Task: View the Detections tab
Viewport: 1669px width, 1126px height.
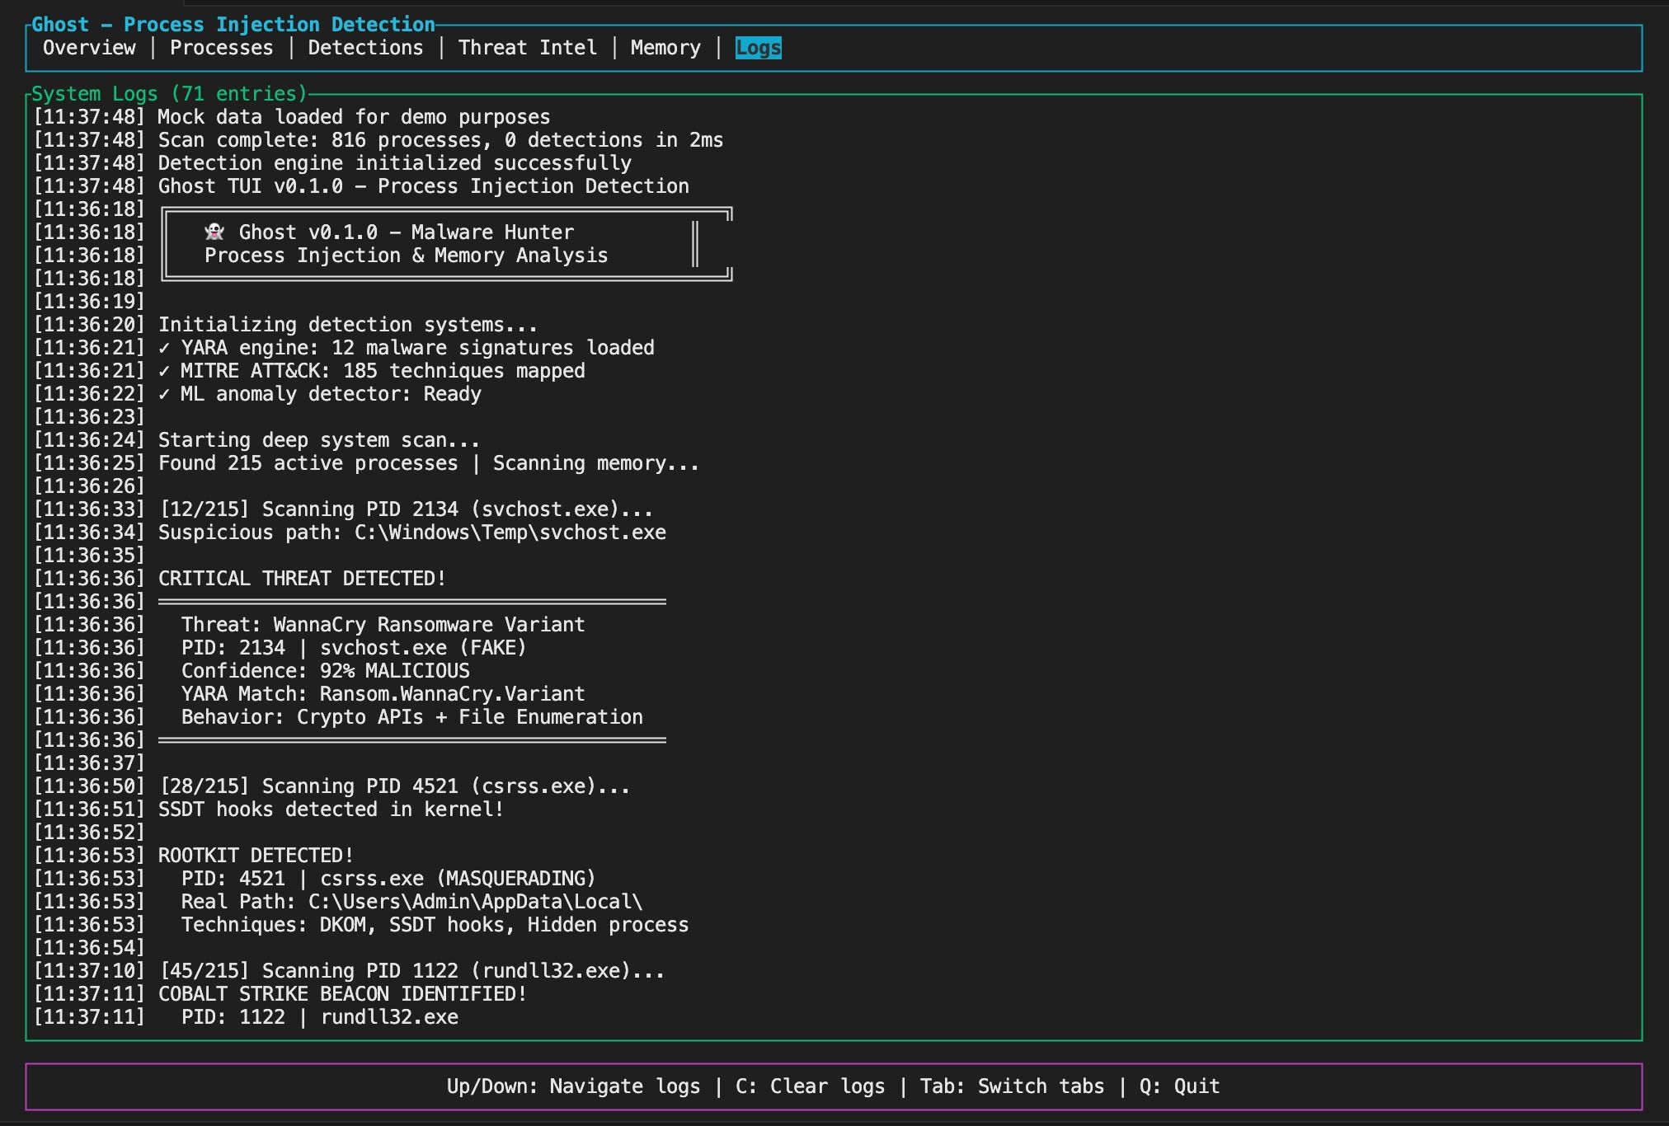Action: pos(366,47)
